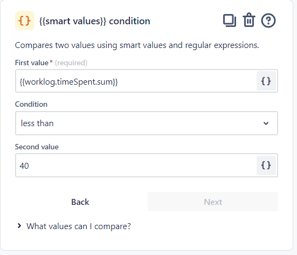This screenshot has height=255, width=297.
Task: Click the chevron beside What values can I compare
Action: click(19, 226)
